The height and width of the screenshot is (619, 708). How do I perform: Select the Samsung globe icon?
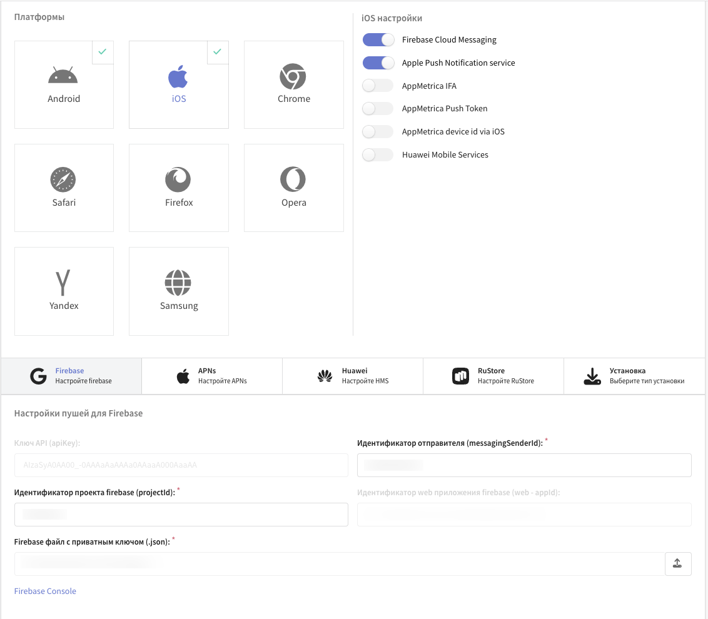coord(178,283)
